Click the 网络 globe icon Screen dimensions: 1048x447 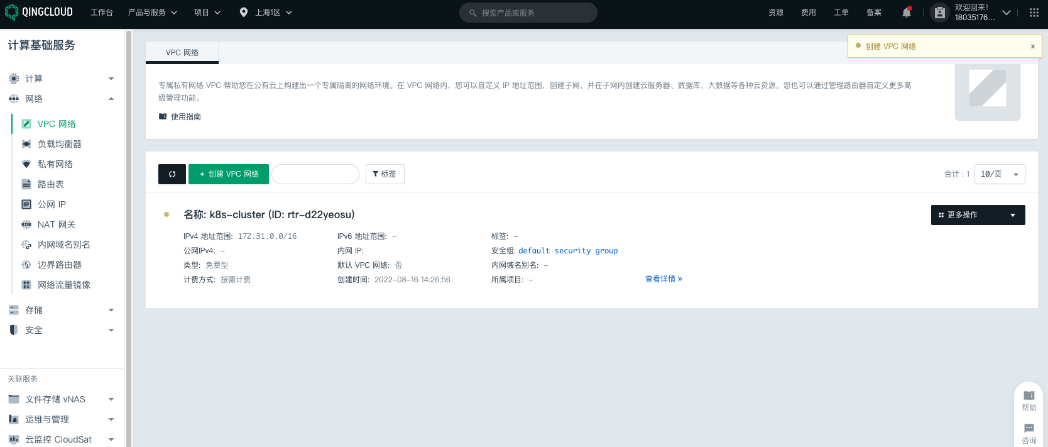pos(14,99)
